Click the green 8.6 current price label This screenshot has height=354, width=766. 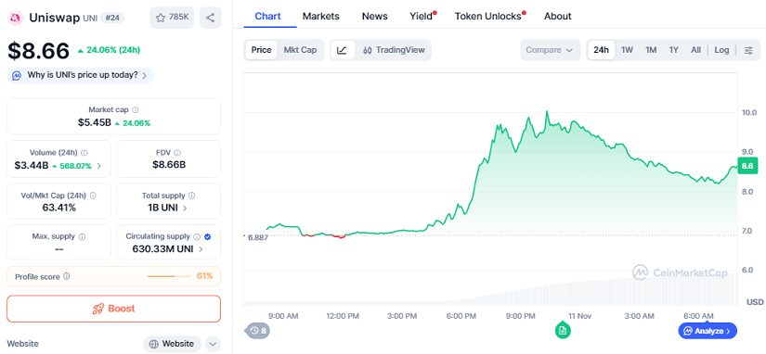747,166
